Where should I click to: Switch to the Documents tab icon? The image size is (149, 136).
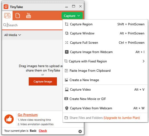(18, 16)
